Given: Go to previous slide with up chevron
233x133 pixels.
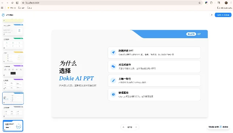Looking at the screenshot, I should click(123, 127).
